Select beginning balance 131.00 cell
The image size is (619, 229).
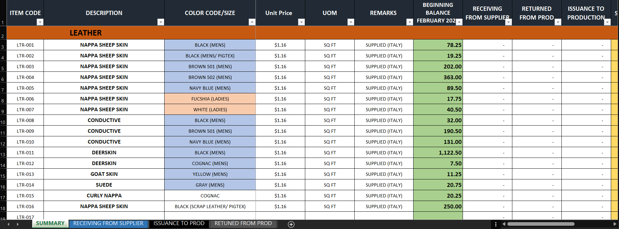click(x=438, y=142)
